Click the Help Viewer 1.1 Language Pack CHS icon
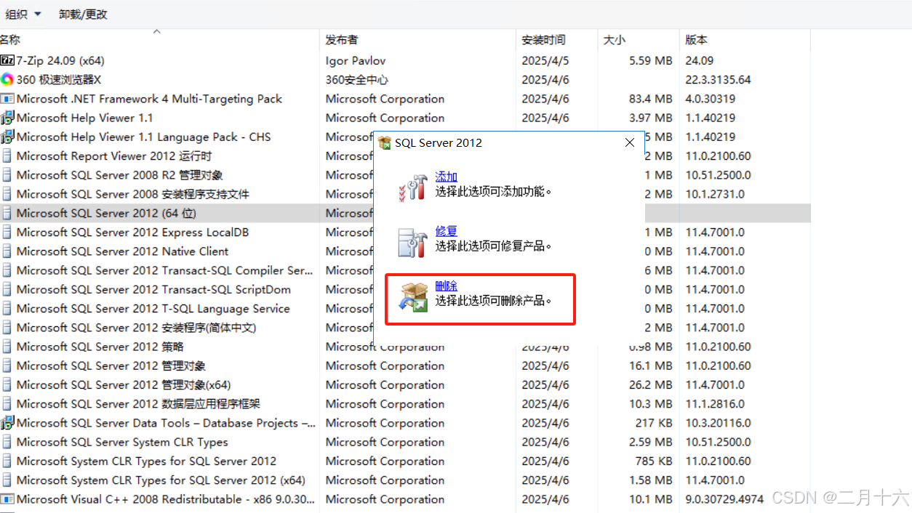 point(7,137)
